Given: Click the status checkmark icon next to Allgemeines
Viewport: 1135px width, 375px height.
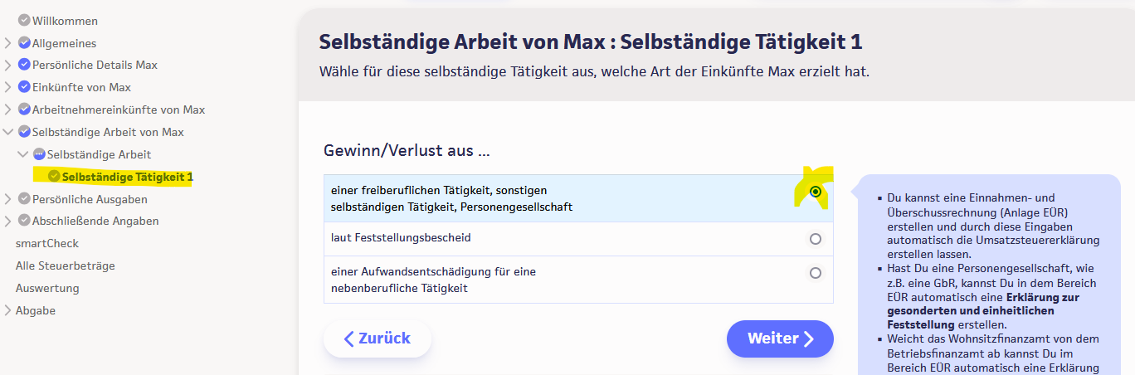Looking at the screenshot, I should pos(24,43).
